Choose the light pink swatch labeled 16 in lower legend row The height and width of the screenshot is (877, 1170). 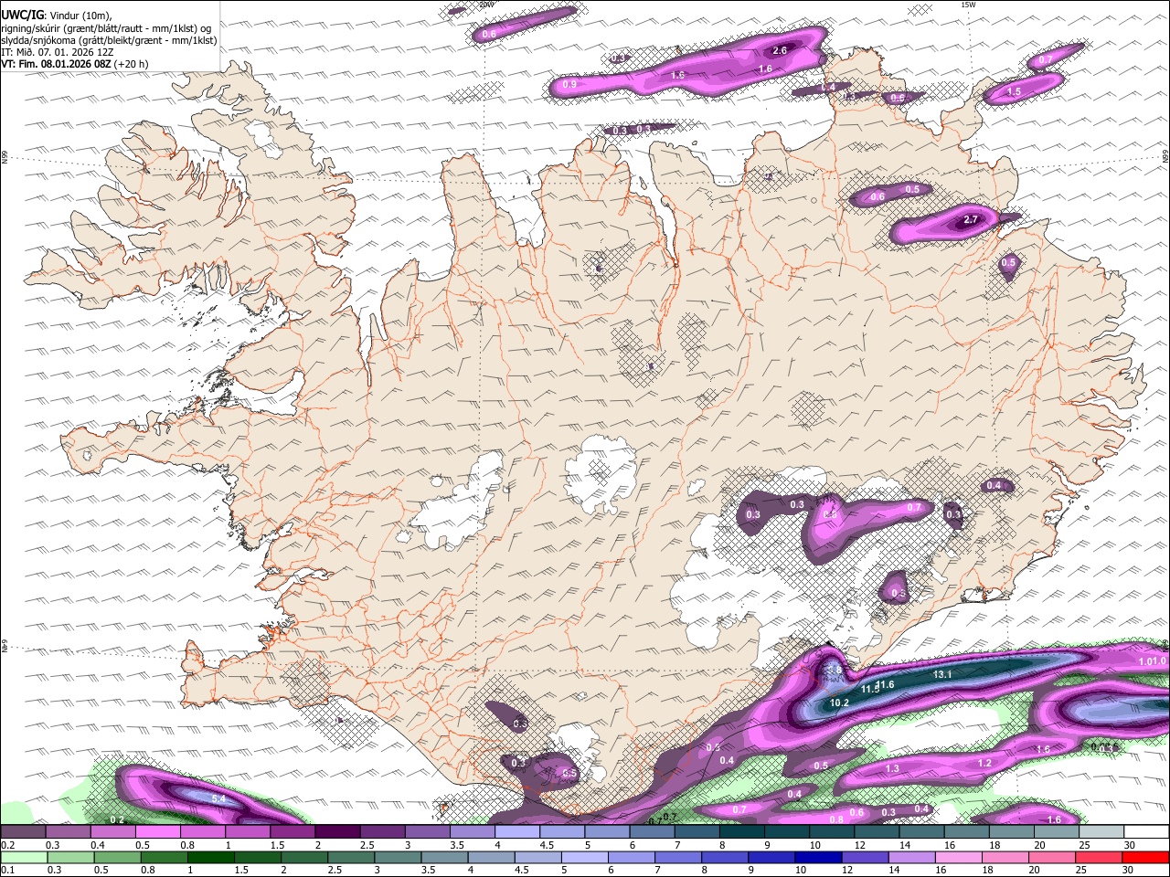[x=956, y=857]
